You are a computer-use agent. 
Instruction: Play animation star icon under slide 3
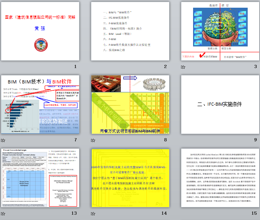click(183, 67)
